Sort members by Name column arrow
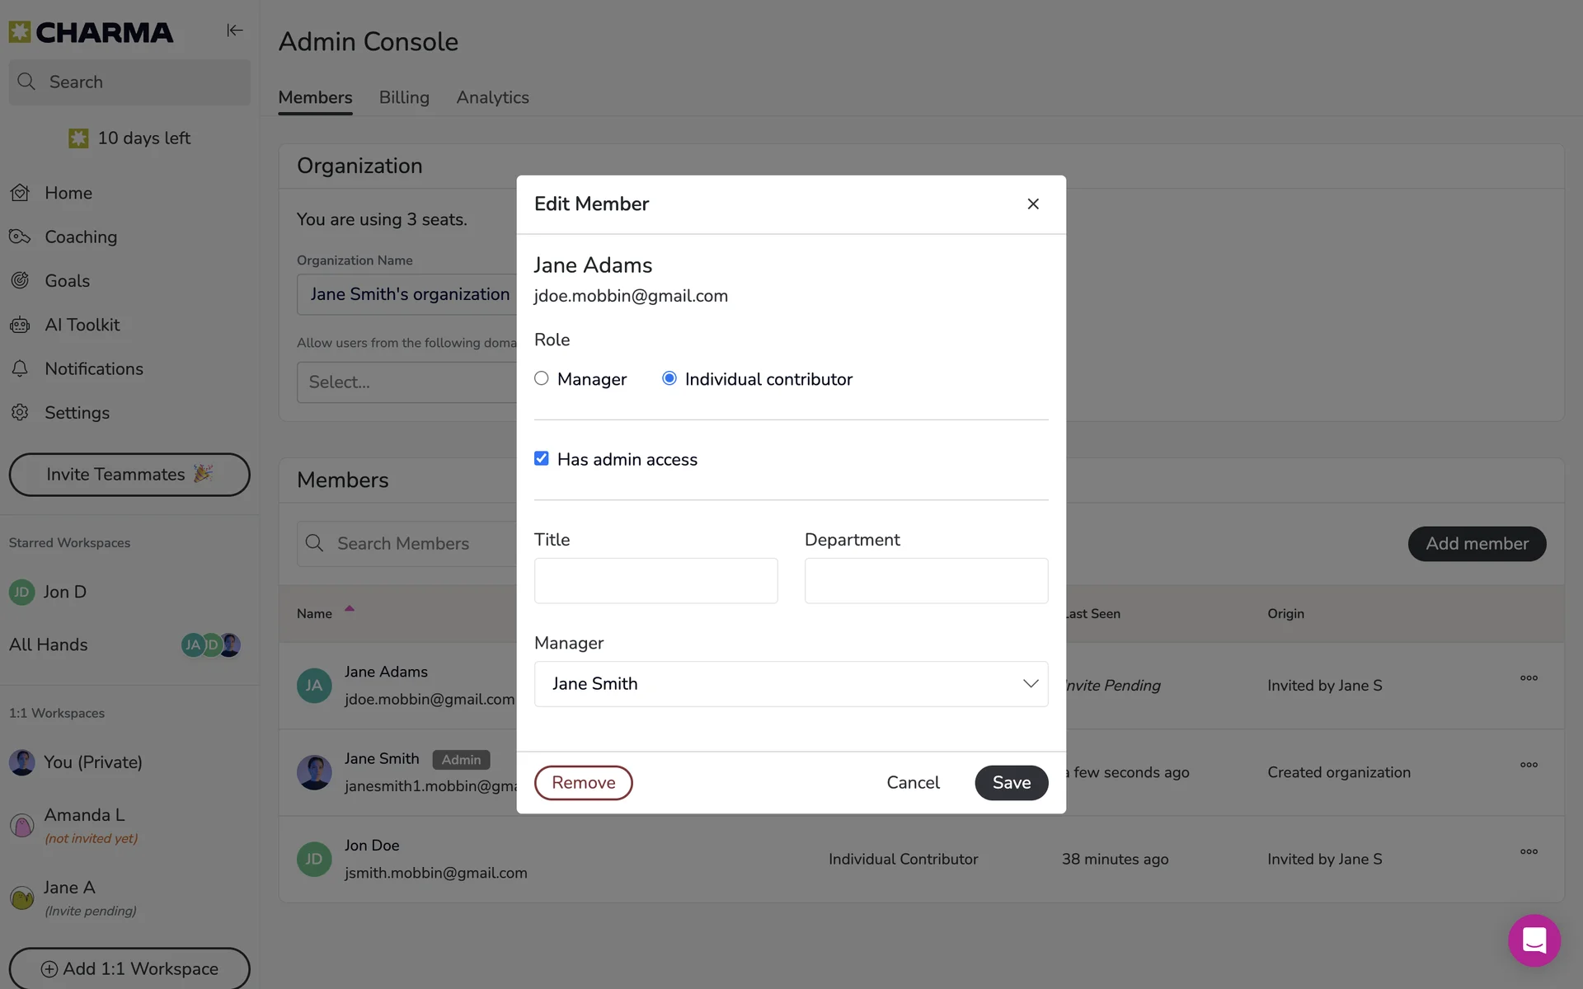The width and height of the screenshot is (1583, 989). 350,609
